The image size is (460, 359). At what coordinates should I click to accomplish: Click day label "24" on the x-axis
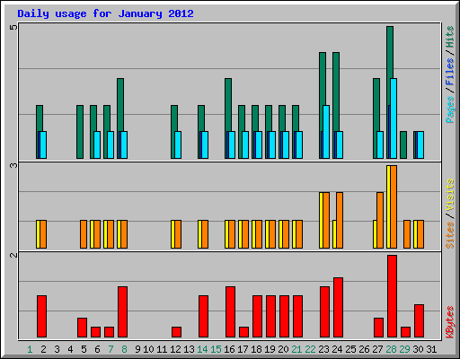pos(337,349)
